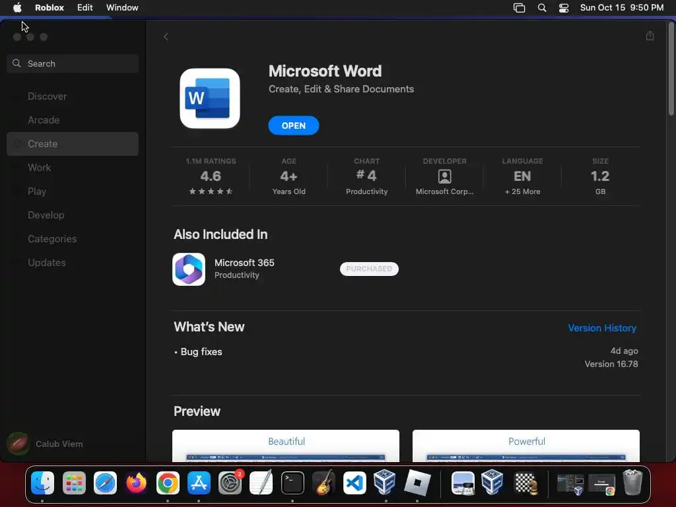Open Launchpad in the dock

[x=74, y=483]
